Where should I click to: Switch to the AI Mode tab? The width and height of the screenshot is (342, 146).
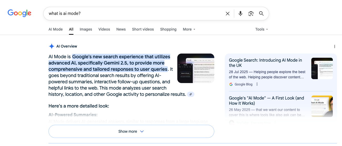coord(56,29)
